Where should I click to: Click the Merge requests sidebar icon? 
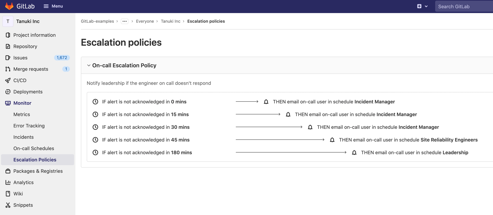pyautogui.click(x=8, y=69)
